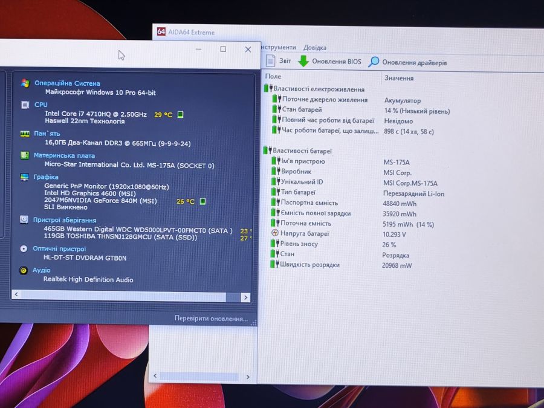Click the Realtek High Definition Audio text
The width and height of the screenshot is (544, 408).
click(88, 279)
